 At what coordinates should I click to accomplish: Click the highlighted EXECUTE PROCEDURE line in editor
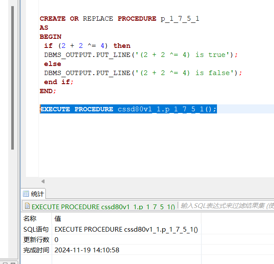click(128, 109)
